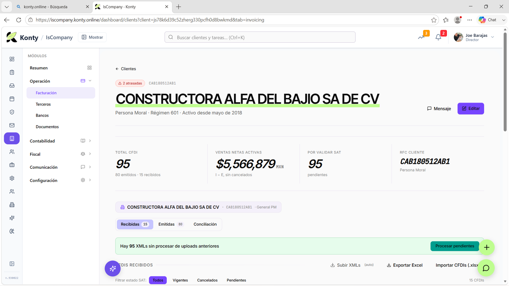Collapse the Operación module section
Viewport: 509px width, 286px height.
coord(60,81)
